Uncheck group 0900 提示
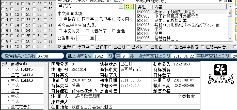This screenshot has width=237, height=110. (x=139, y=12)
